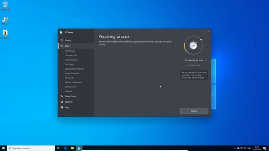Click the stopwatch icon in scan progress circle
Screen dimensions: 269x151
click(193, 45)
